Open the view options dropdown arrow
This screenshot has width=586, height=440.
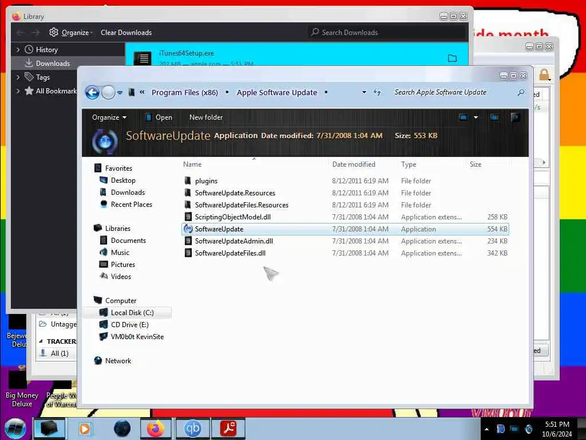(x=476, y=117)
